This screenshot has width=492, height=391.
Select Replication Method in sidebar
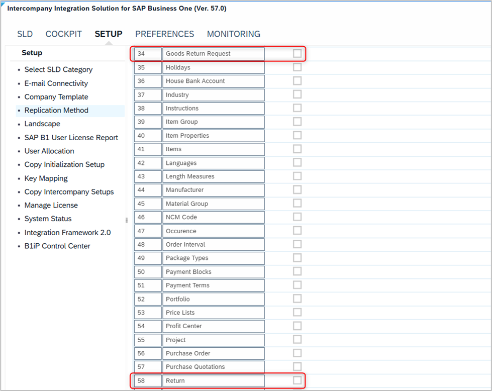[56, 111]
